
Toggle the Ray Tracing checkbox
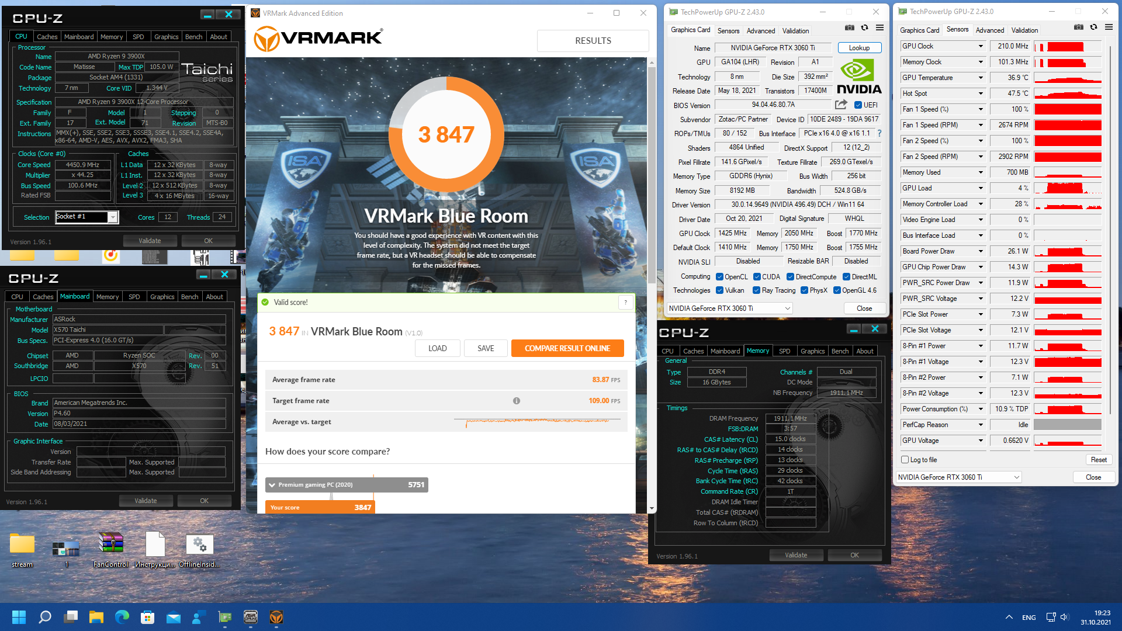[x=756, y=290]
